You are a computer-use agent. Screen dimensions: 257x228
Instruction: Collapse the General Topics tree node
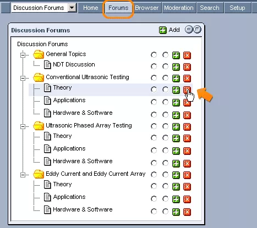pyautogui.click(x=23, y=55)
